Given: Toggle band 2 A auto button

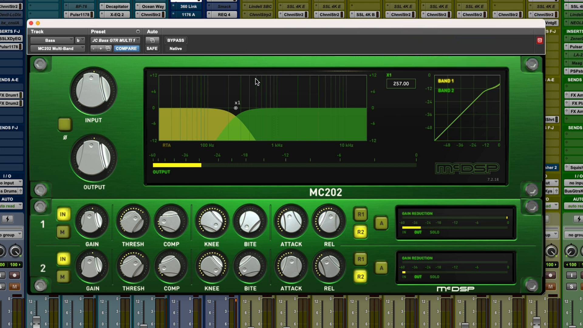Looking at the screenshot, I should tap(381, 268).
